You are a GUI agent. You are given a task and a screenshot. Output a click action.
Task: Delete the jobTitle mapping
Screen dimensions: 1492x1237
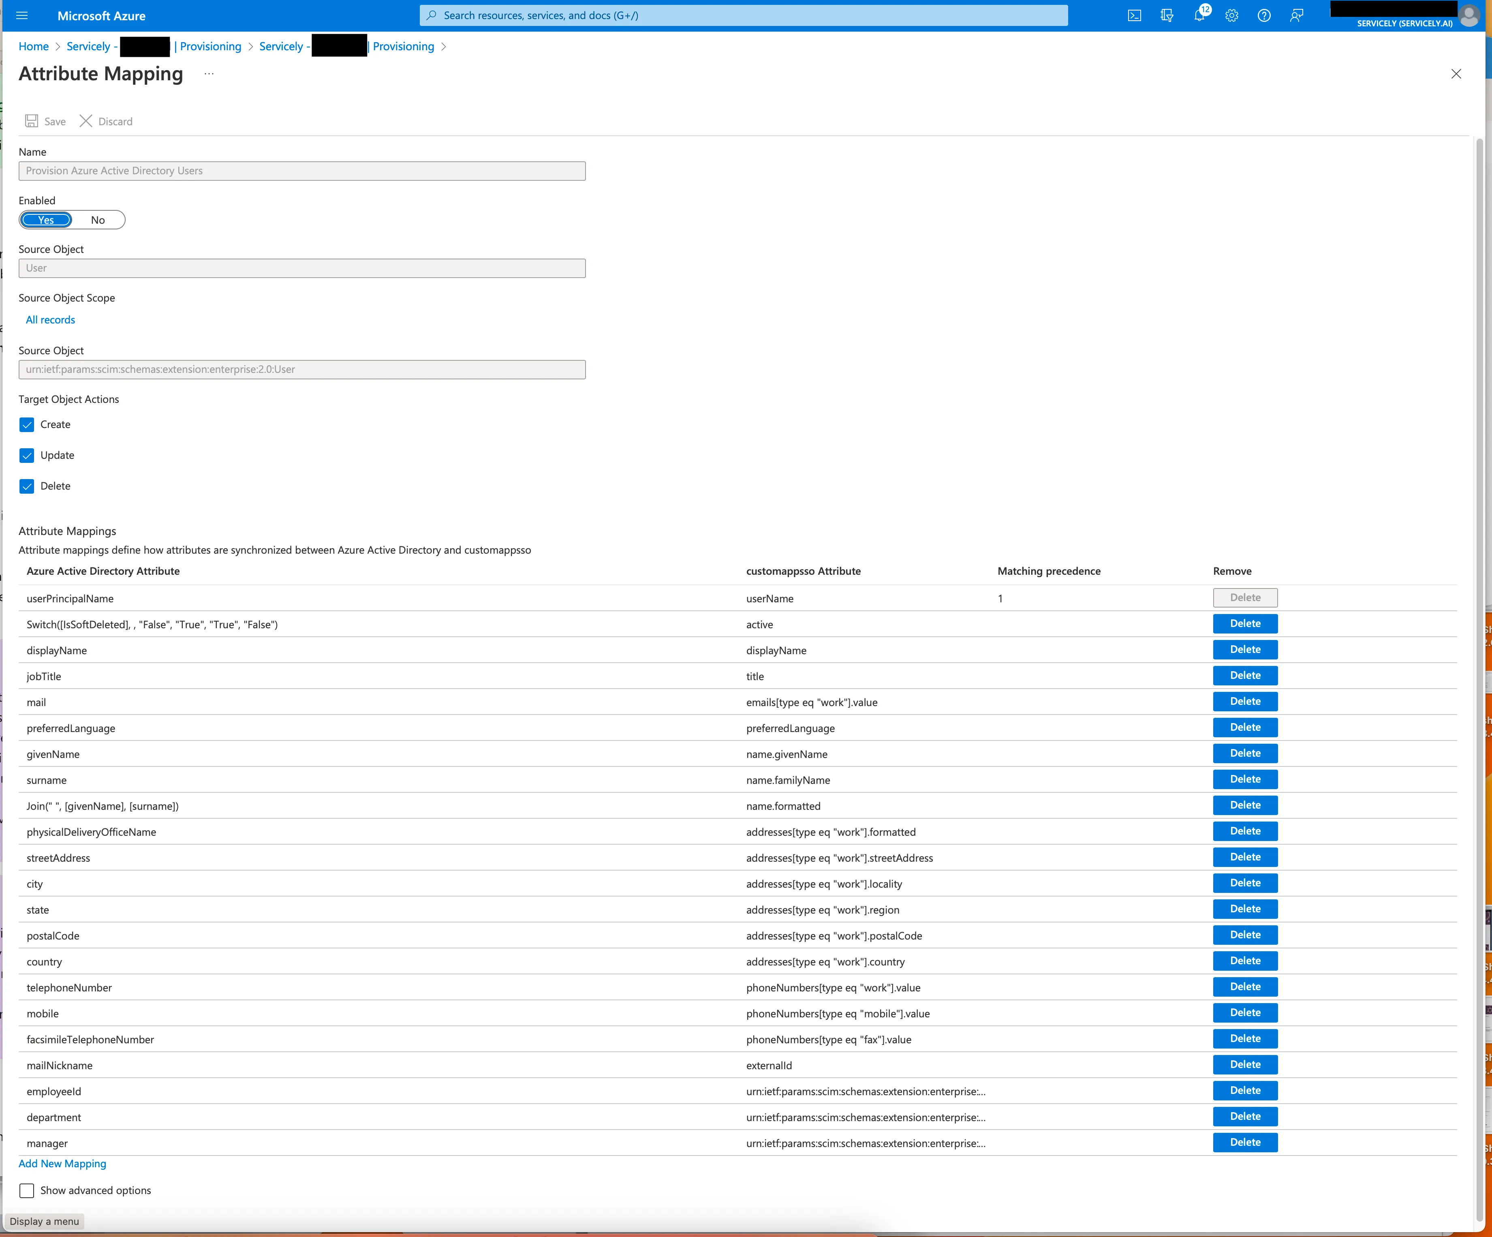click(1245, 676)
